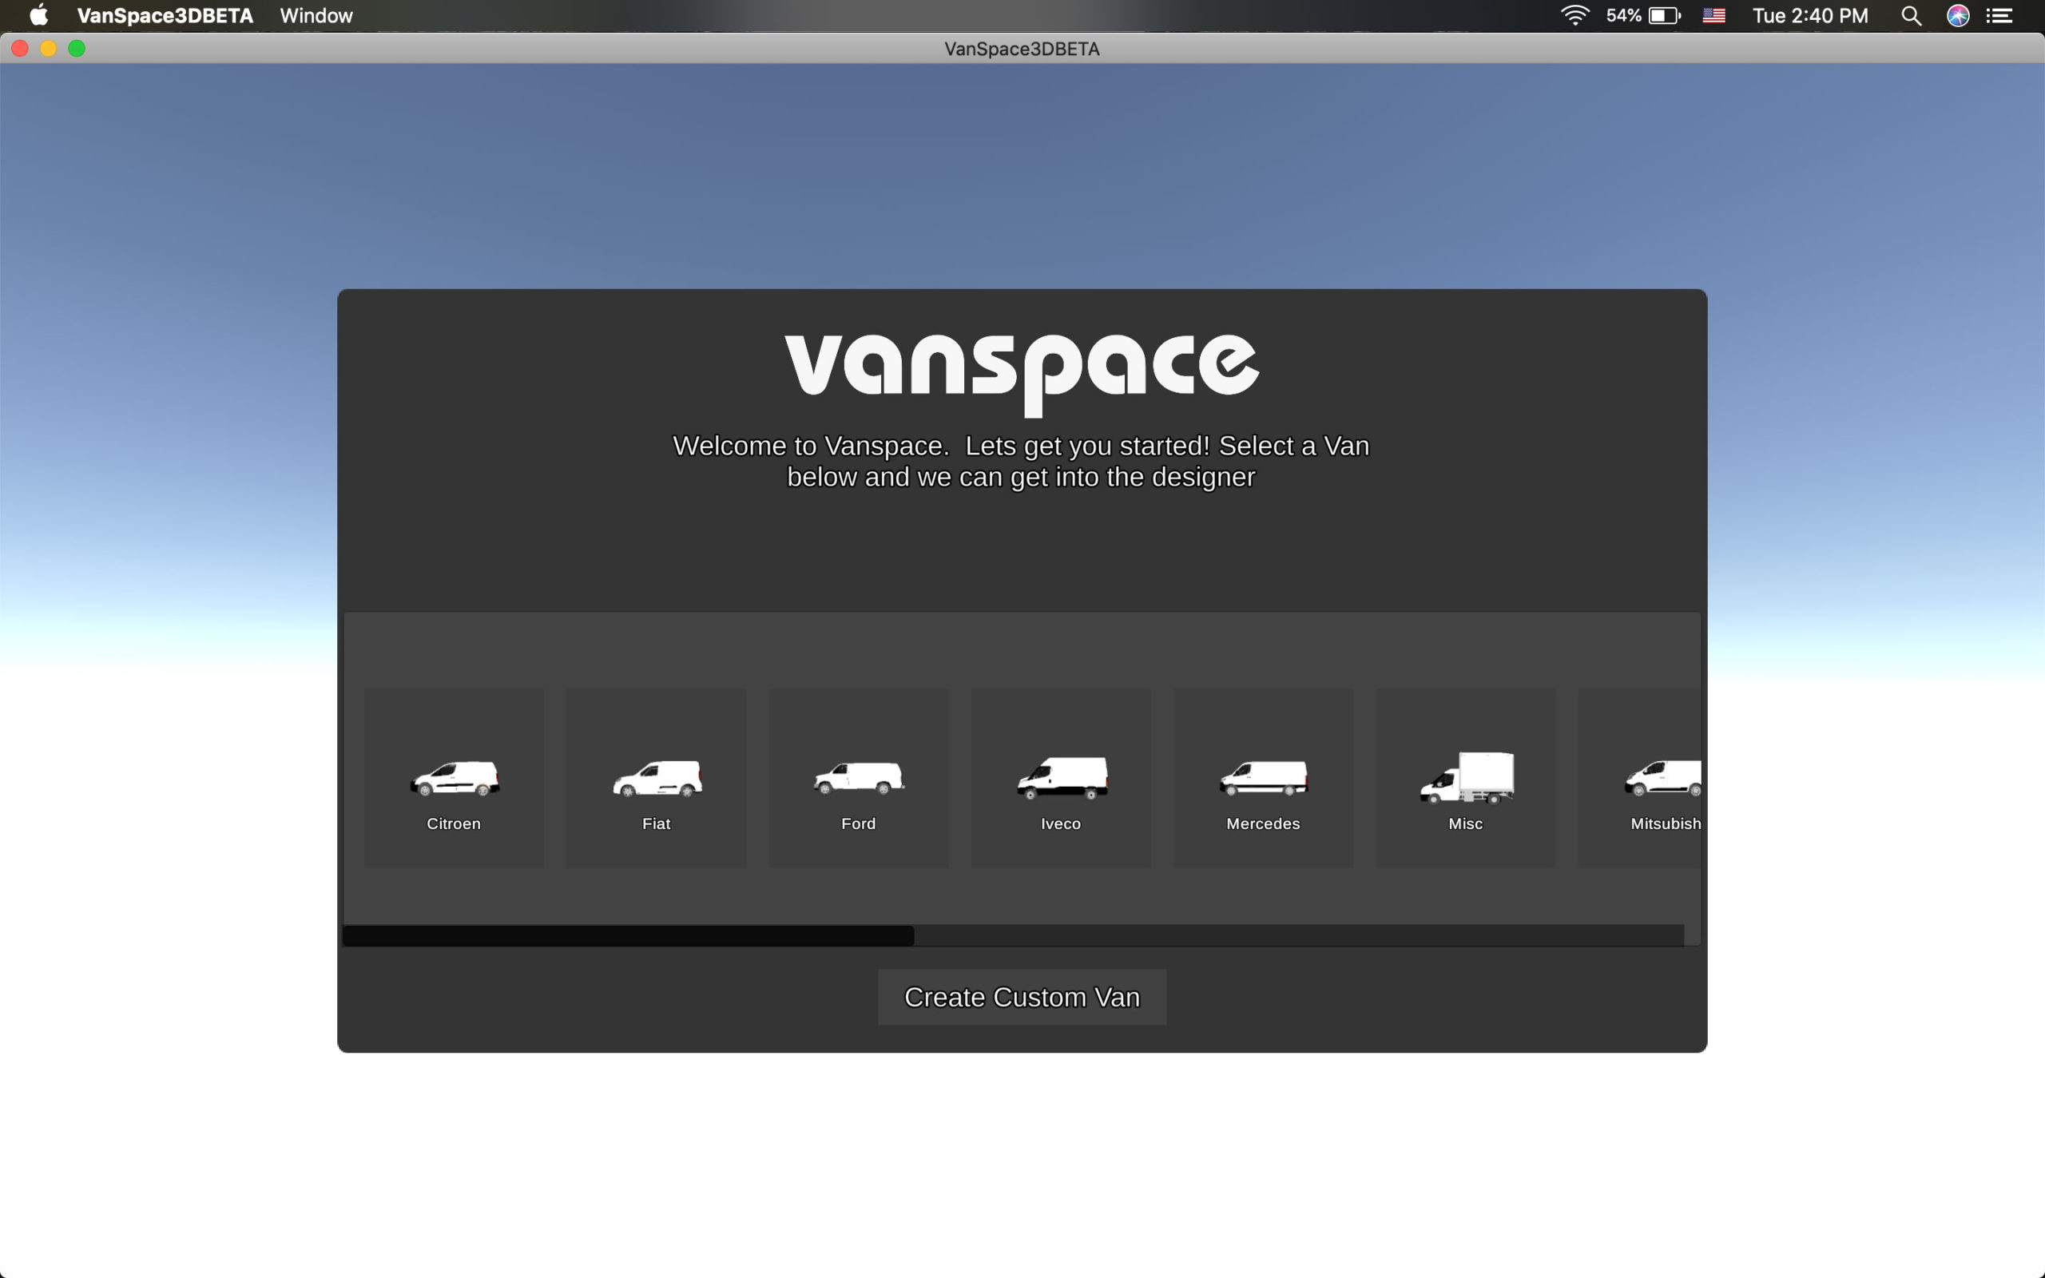This screenshot has height=1278, width=2045.
Task: Open the clock showing Tue 2:40 PM
Action: 1810,15
